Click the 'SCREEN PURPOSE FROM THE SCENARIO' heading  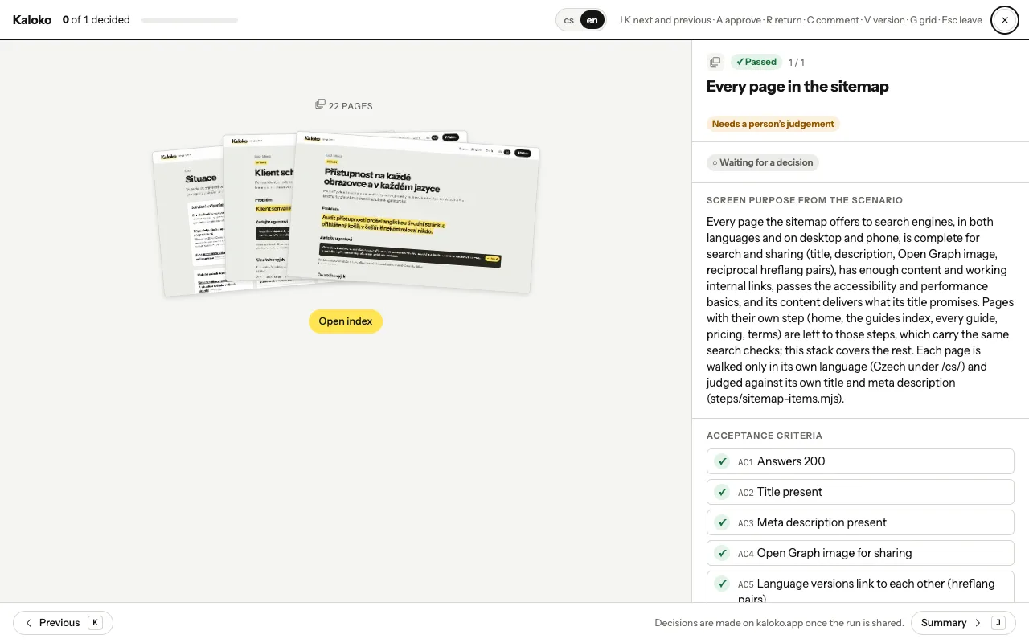pyautogui.click(x=805, y=200)
